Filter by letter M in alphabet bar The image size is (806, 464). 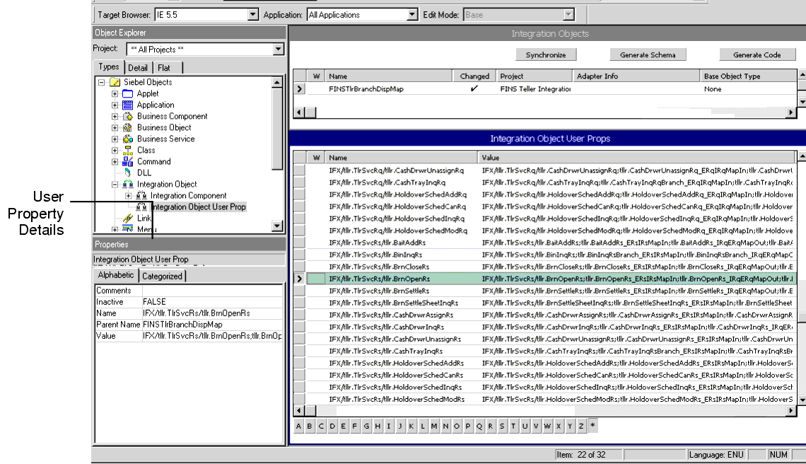tap(434, 426)
